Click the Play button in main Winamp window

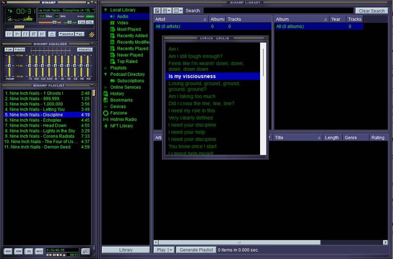pyautogui.click(x=17, y=34)
